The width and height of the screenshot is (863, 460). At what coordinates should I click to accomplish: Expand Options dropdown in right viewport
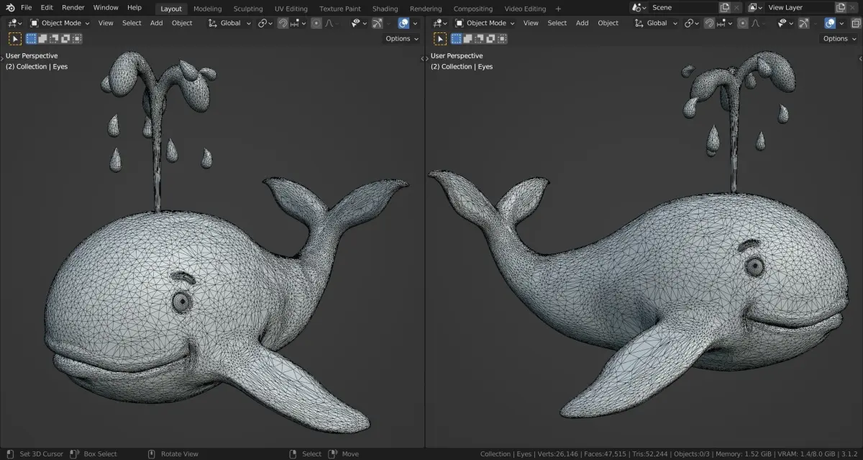coord(839,38)
